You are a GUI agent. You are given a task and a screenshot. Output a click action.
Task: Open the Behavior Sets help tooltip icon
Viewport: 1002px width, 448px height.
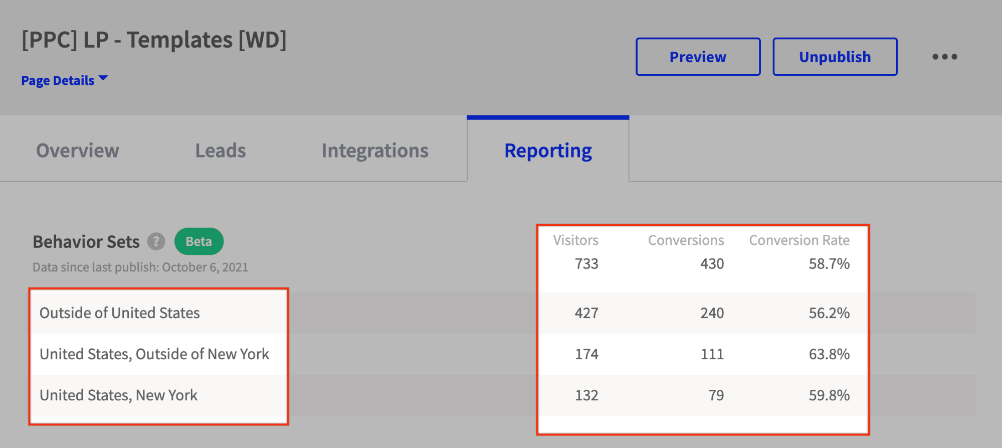[x=157, y=241]
